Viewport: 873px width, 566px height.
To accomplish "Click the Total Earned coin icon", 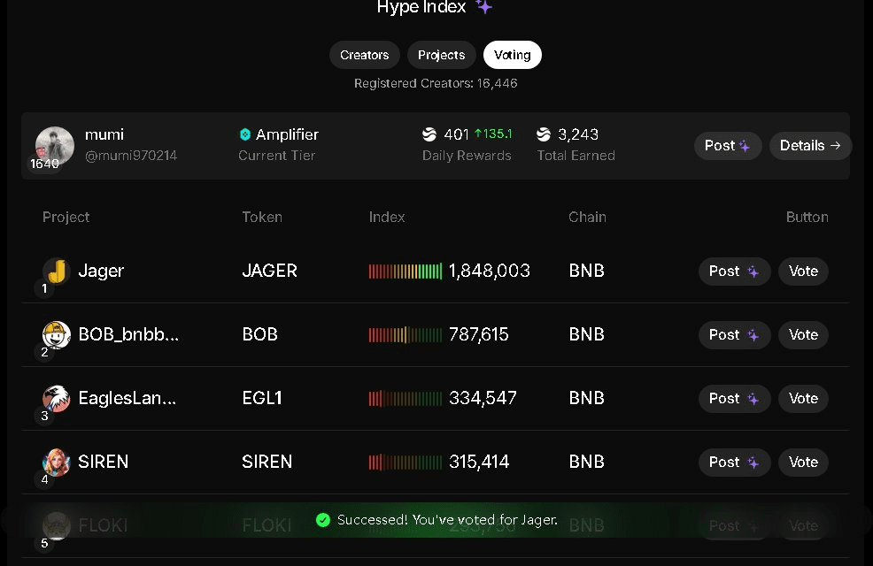I will [544, 134].
